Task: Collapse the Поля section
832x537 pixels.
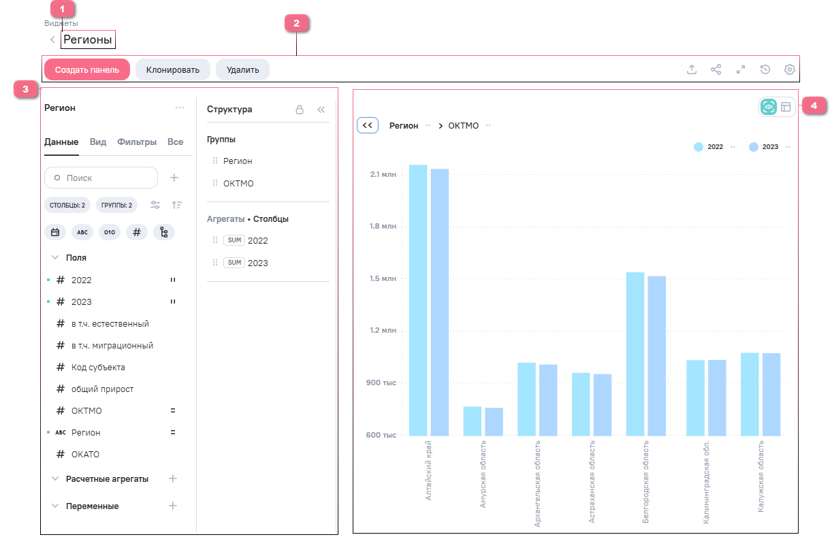Action: [55, 258]
